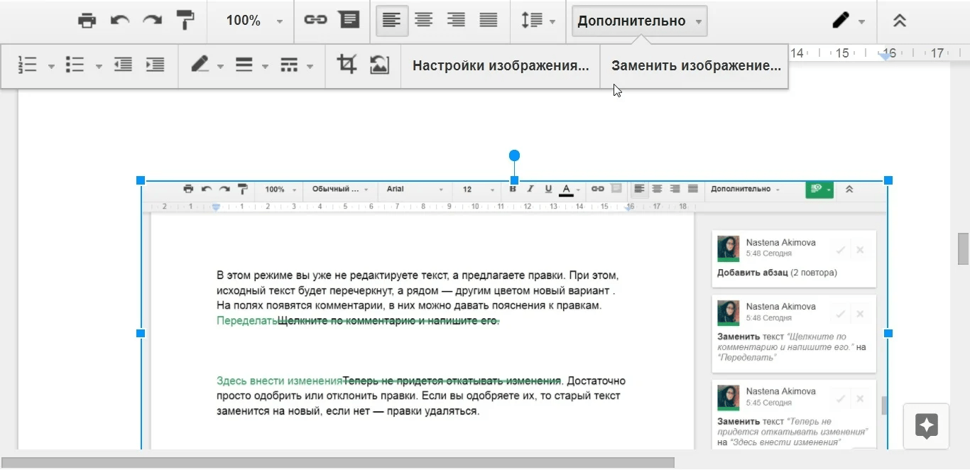Image resolution: width=970 pixels, height=470 pixels.
Task: Collapse the toolbar with the double chevron
Action: [898, 21]
